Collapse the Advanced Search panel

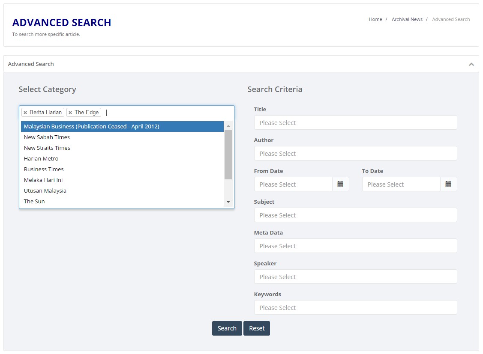click(471, 64)
